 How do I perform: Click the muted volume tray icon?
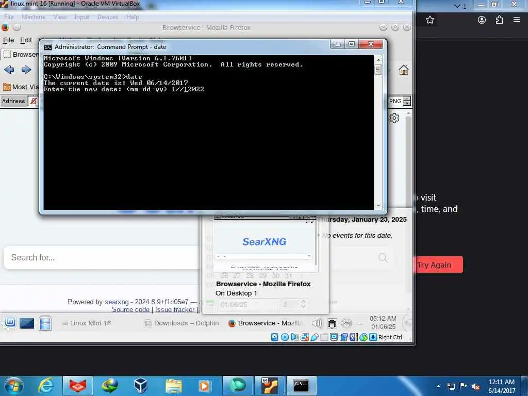[x=476, y=387]
